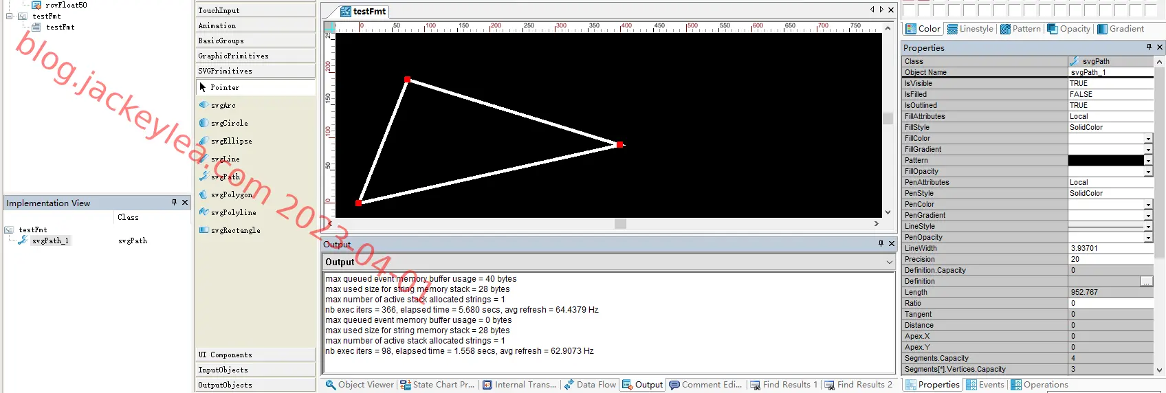
Task: Click the right red vertex of the path
Action: pos(620,144)
